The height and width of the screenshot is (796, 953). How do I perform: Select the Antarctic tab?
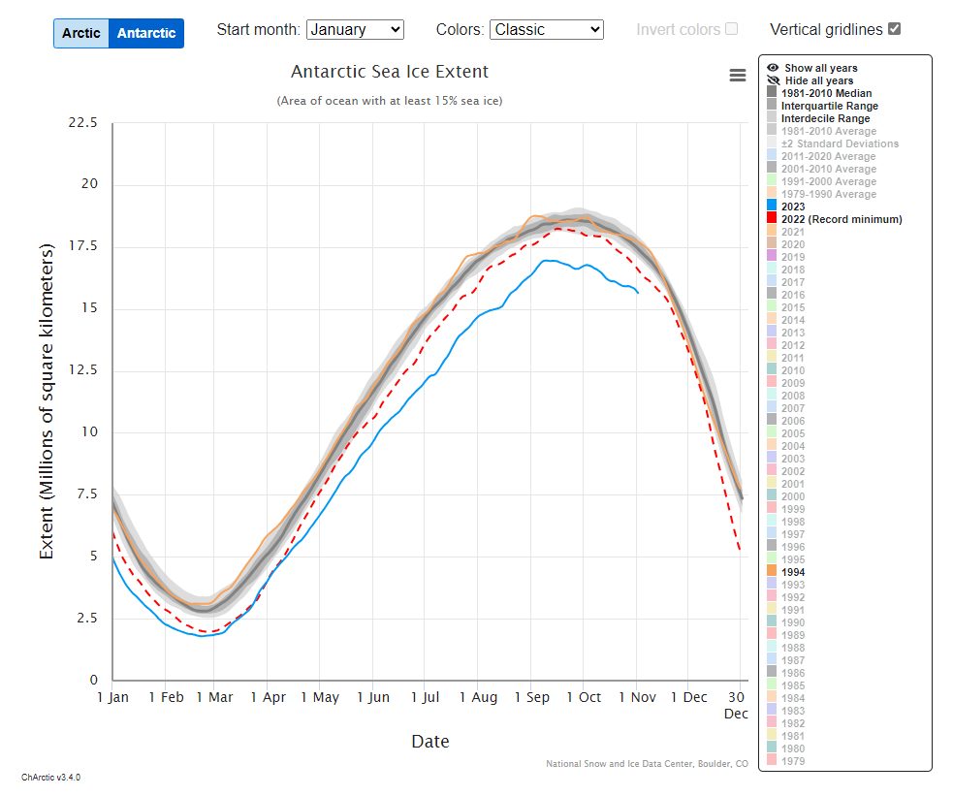click(146, 33)
